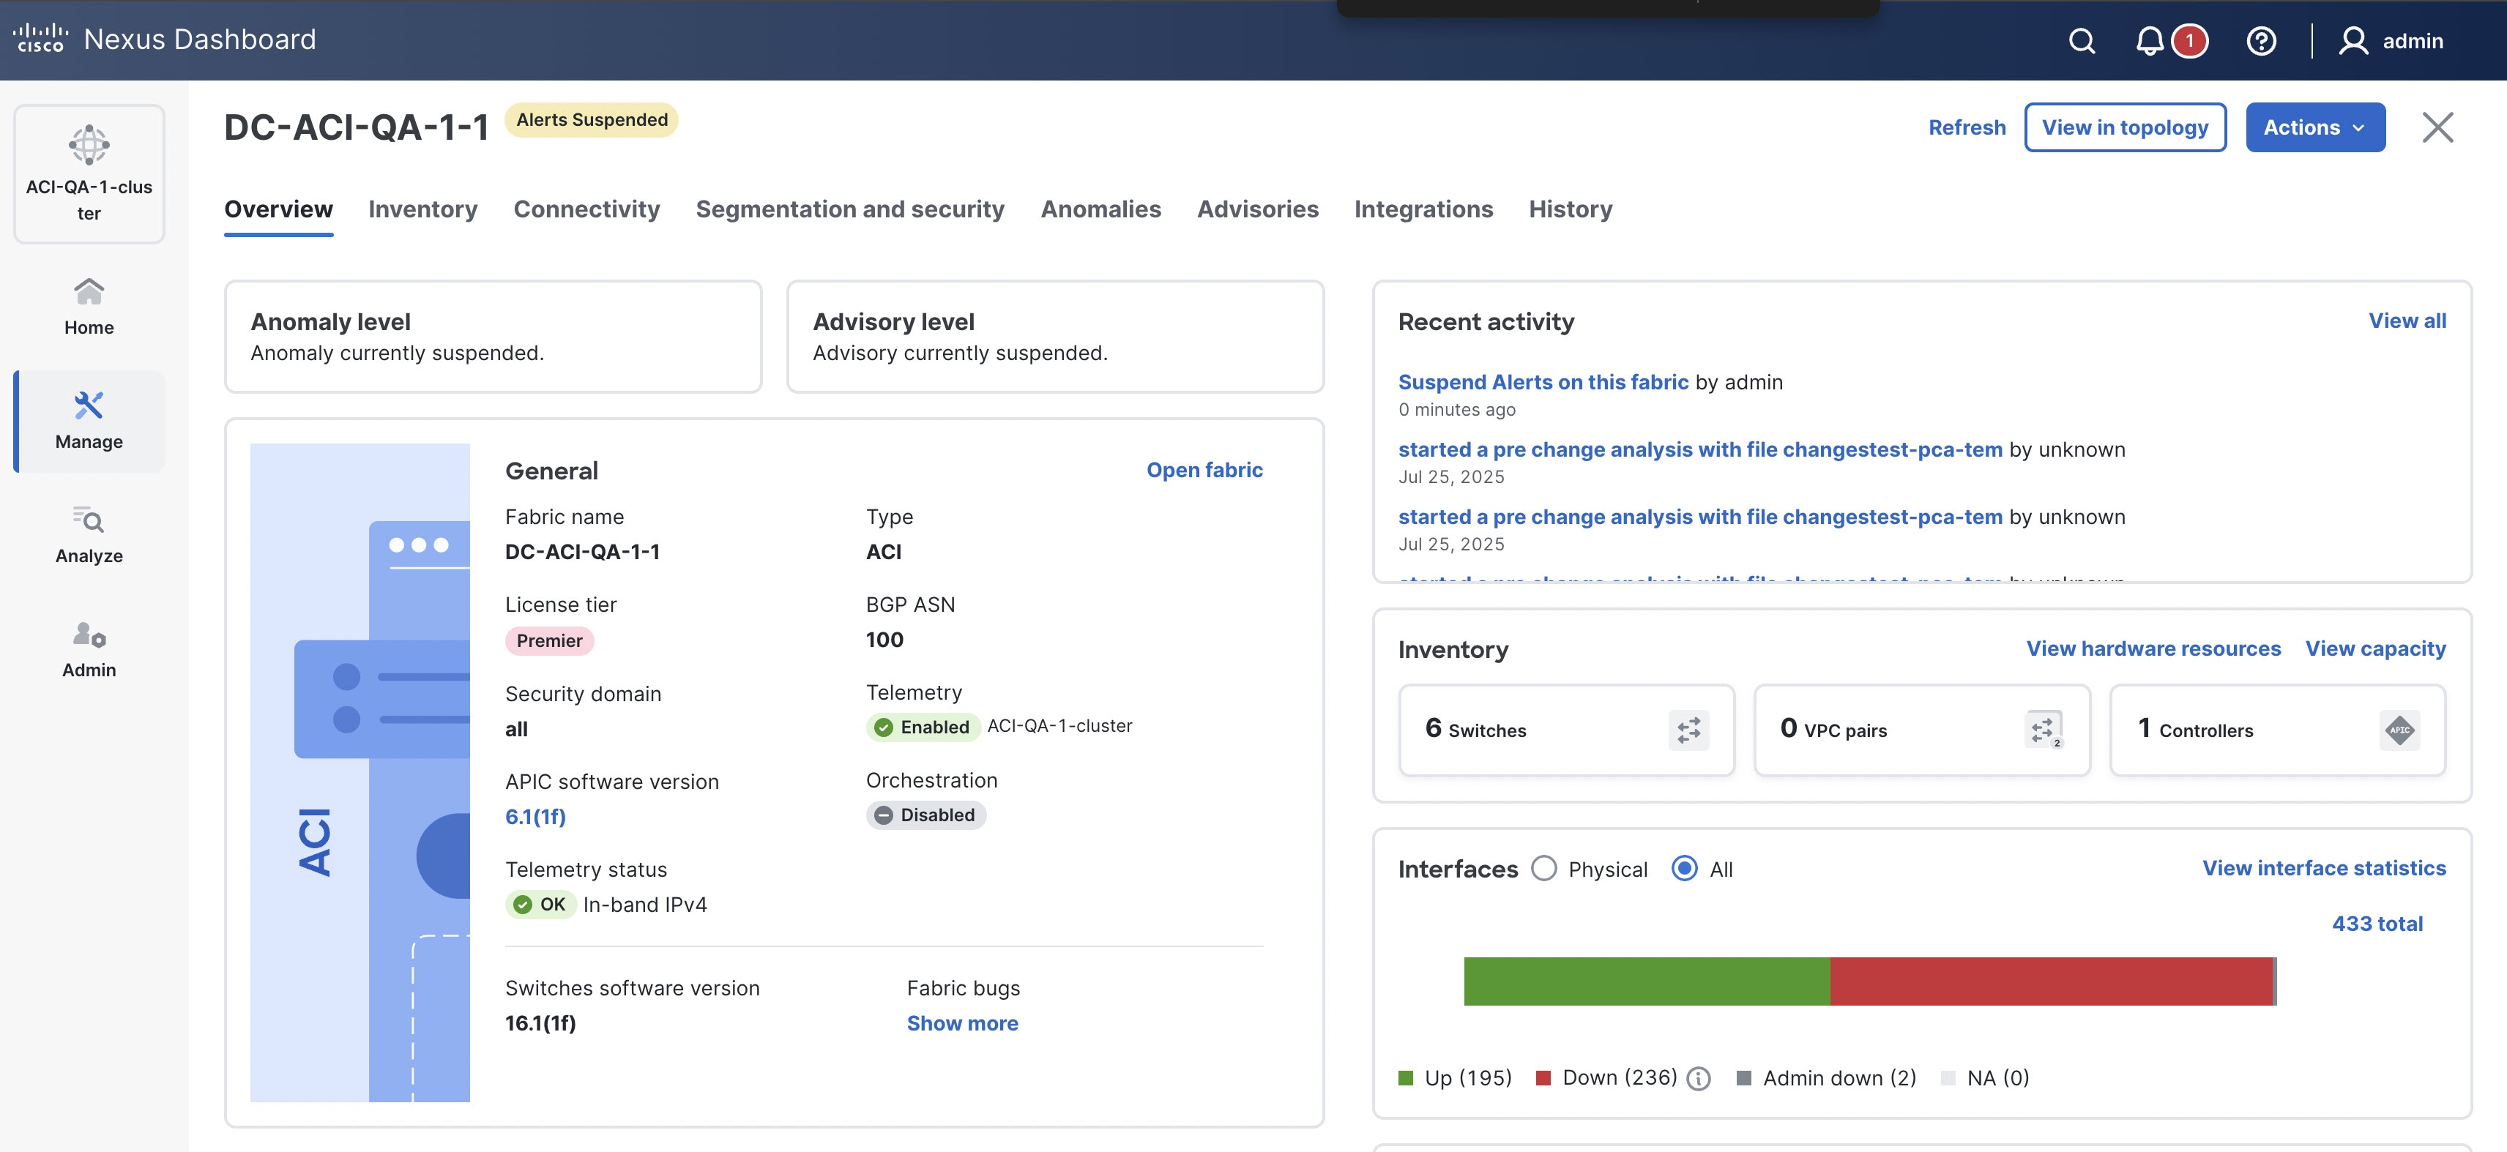Click the Telemetry status OK icon
Screen dimensions: 2507x1152
click(x=523, y=905)
